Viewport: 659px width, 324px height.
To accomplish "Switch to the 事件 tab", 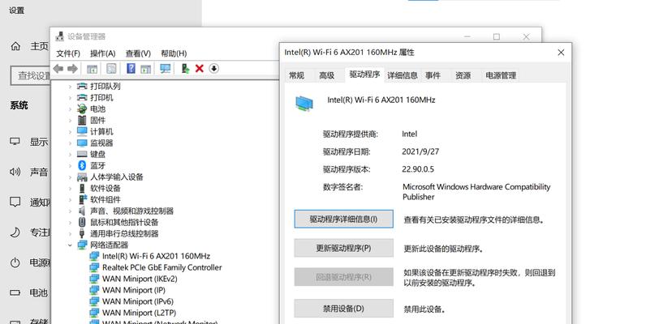I will pos(433,75).
